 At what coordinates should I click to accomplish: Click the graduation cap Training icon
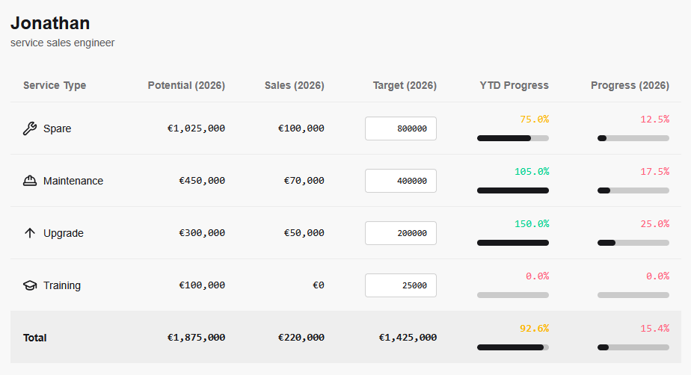(x=30, y=285)
